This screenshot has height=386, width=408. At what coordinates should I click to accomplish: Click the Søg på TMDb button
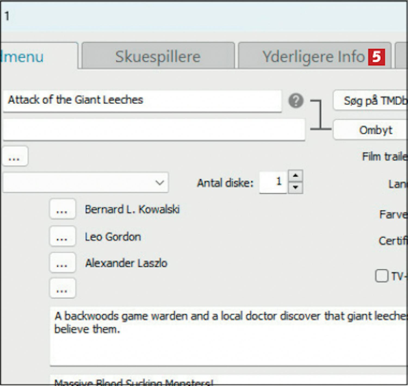371,101
